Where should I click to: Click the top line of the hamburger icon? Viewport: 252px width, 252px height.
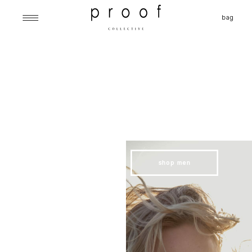(x=30, y=15)
